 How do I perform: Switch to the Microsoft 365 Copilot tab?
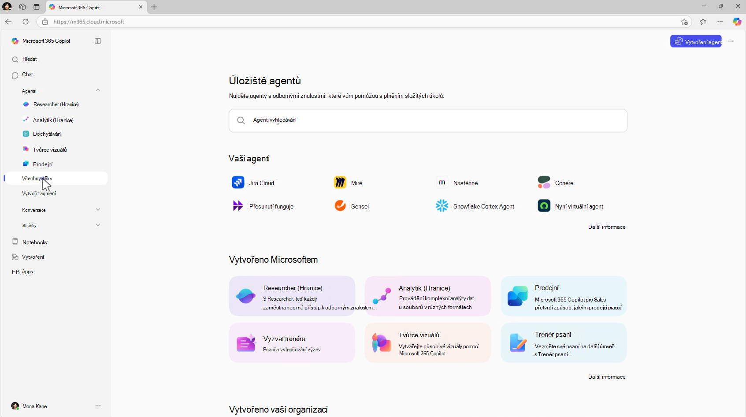(96, 7)
